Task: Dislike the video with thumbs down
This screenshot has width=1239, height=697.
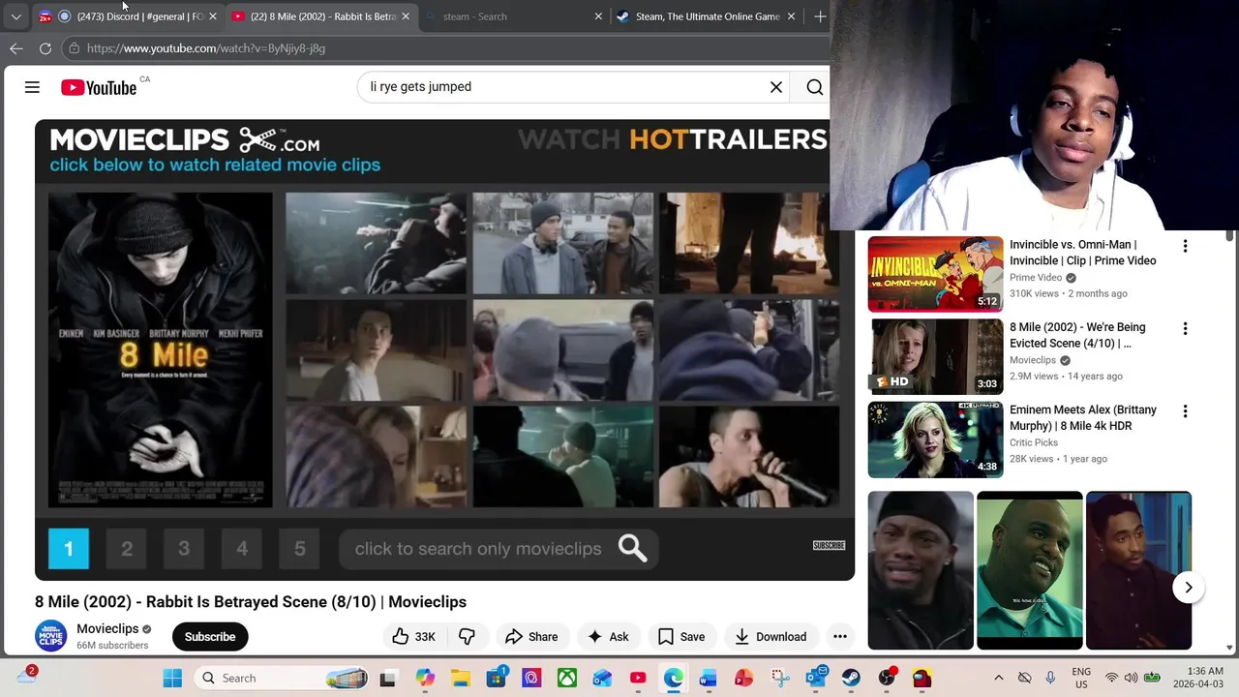Action: point(467,636)
